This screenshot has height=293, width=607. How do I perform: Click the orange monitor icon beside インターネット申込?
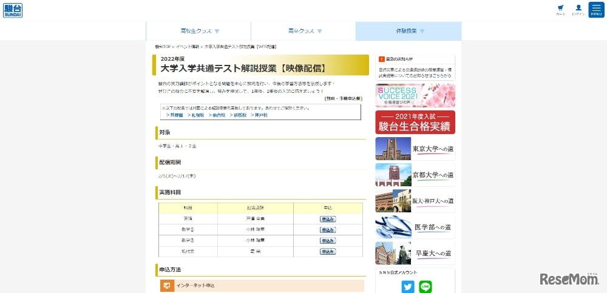[167, 286]
